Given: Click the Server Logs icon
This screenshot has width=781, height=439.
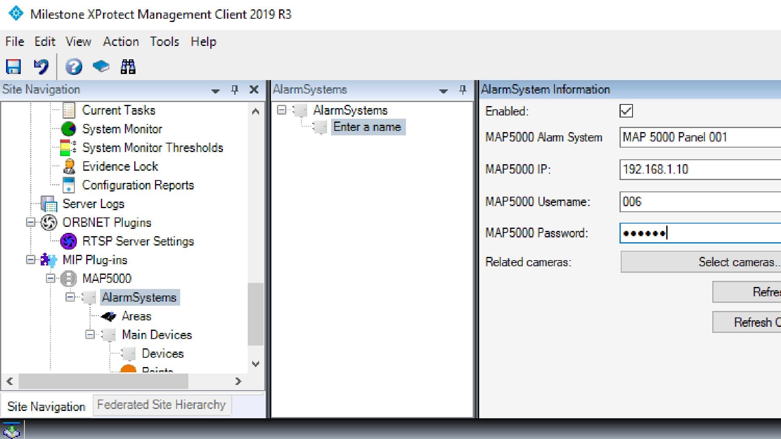Looking at the screenshot, I should [x=49, y=204].
